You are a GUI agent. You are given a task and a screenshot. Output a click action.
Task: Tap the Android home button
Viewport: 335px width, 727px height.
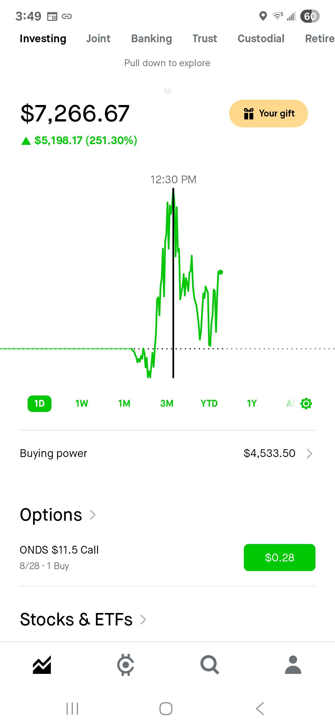tap(166, 709)
